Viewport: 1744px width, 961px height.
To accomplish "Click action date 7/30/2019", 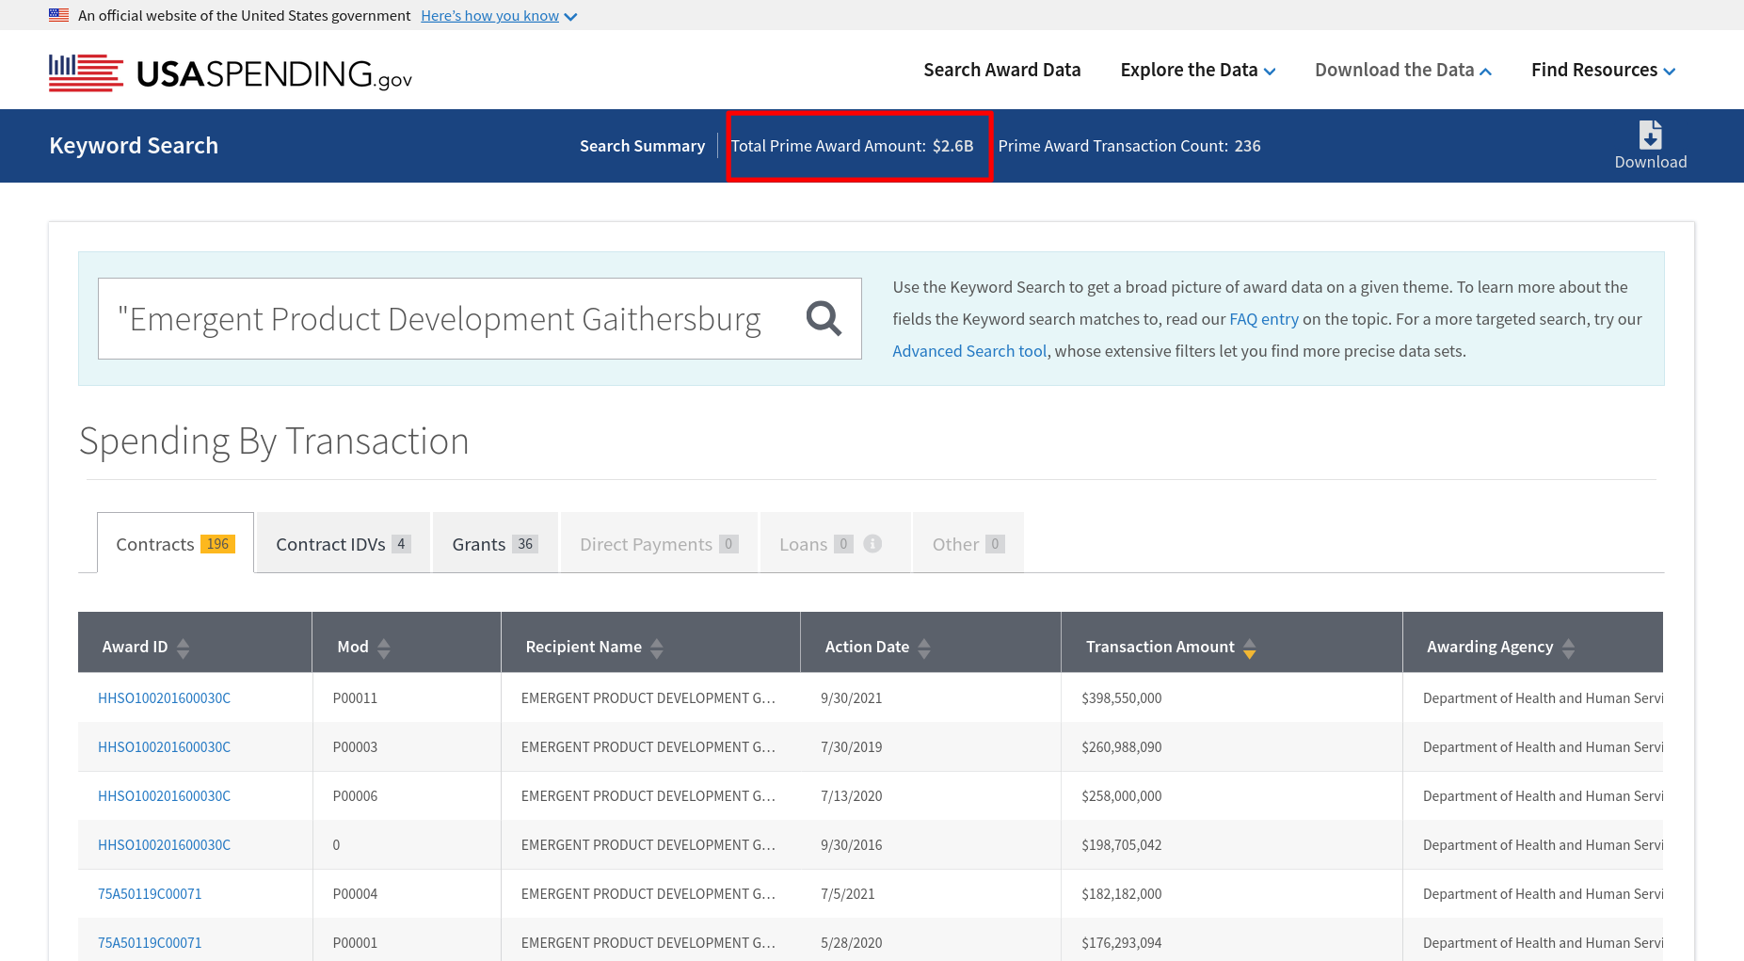I will [851, 746].
